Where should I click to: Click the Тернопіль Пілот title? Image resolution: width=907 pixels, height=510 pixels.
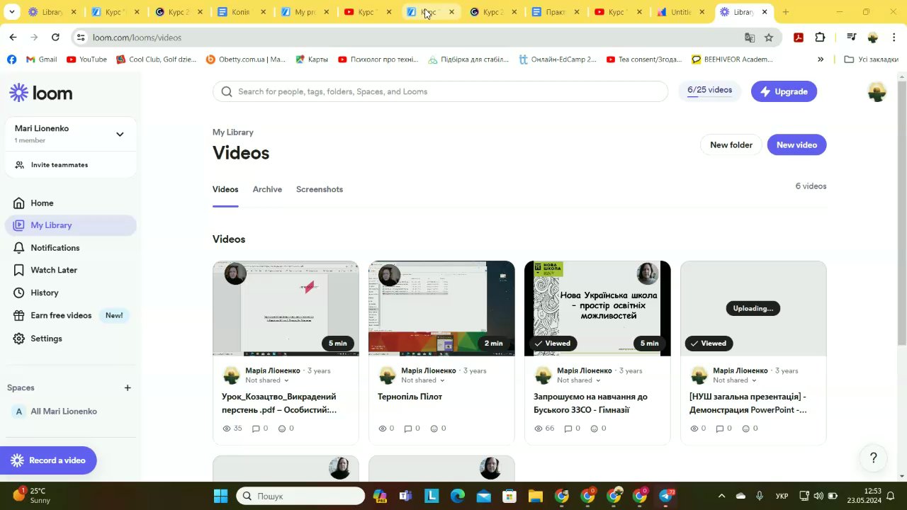coord(410,397)
